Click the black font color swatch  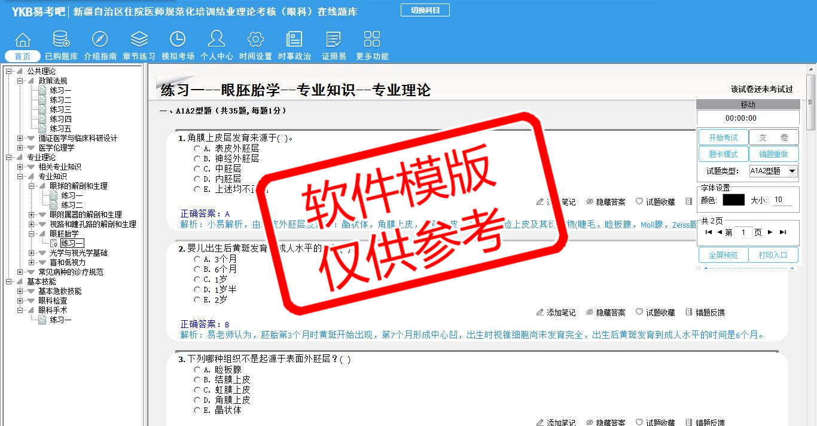point(733,200)
